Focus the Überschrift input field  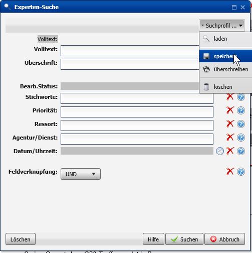click(x=130, y=64)
